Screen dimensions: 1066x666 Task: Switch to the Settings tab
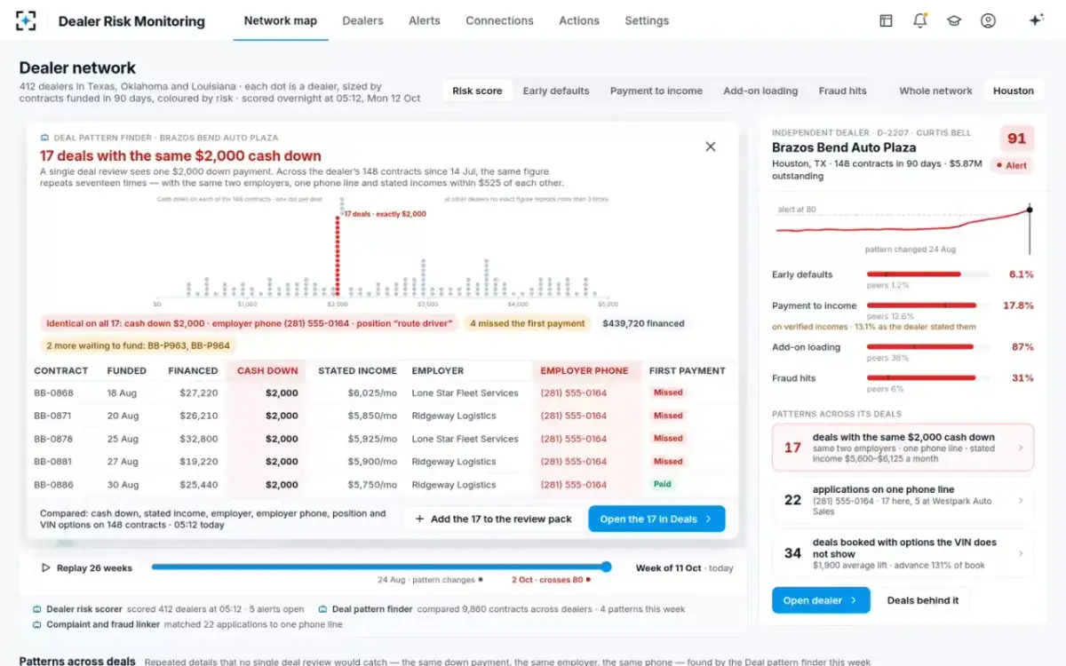[647, 20]
